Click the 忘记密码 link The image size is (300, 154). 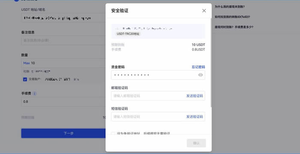(198, 67)
